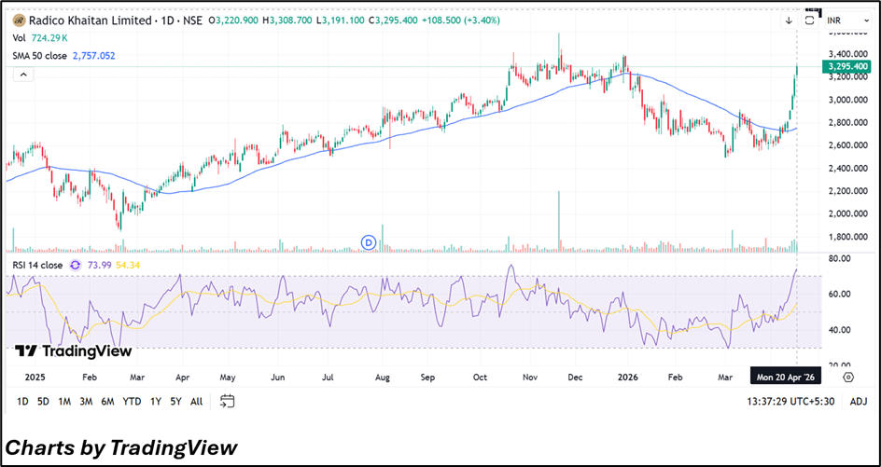Show the All time range
Screen dimensions: 881x467
pyautogui.click(x=196, y=402)
